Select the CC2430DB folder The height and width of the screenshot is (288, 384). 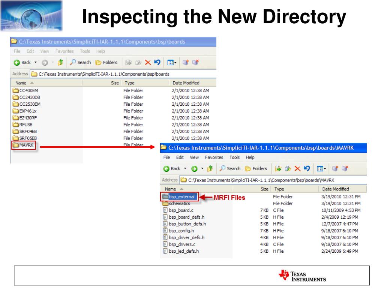tap(27, 97)
